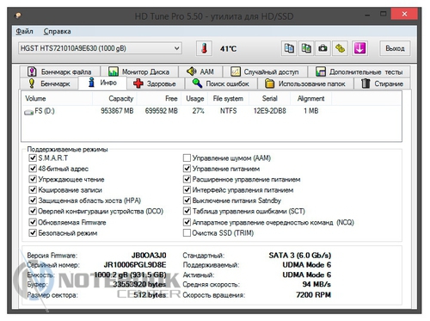Viewport: 430px width, 321px height.
Task: Toggle the S.M.A.R.T checkbox
Action: (33, 157)
